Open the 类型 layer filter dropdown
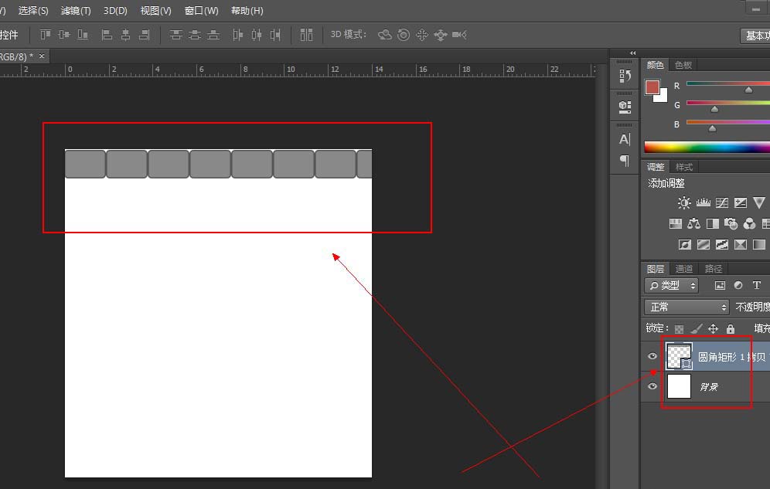This screenshot has width=770, height=489. coord(672,285)
